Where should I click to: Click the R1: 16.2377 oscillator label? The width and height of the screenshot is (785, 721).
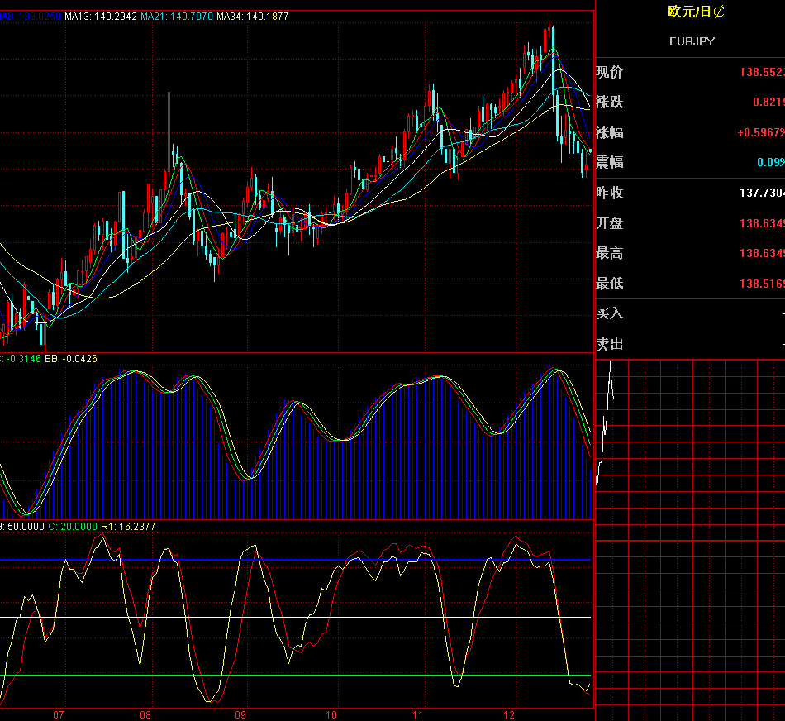coord(128,527)
